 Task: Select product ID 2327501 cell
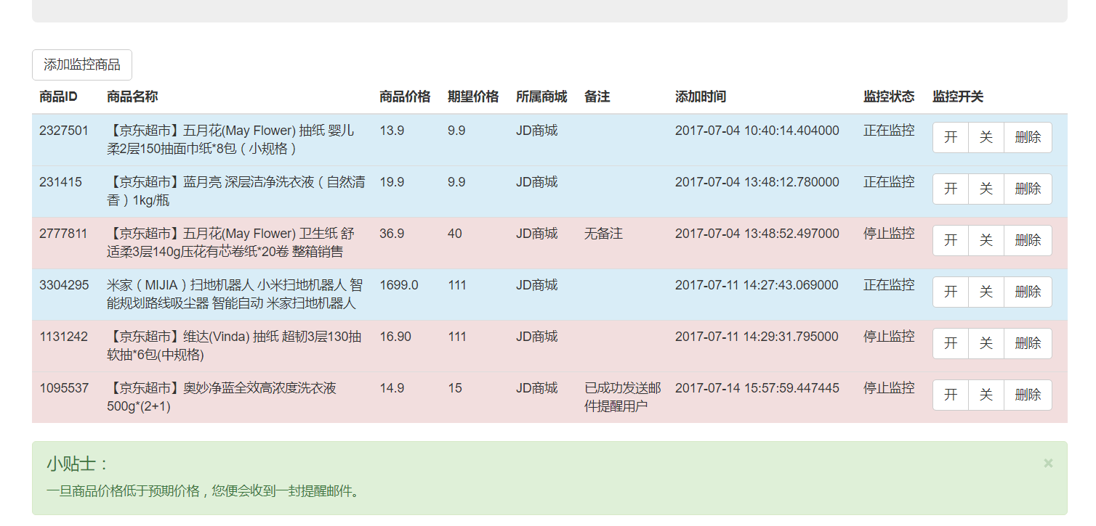click(64, 131)
